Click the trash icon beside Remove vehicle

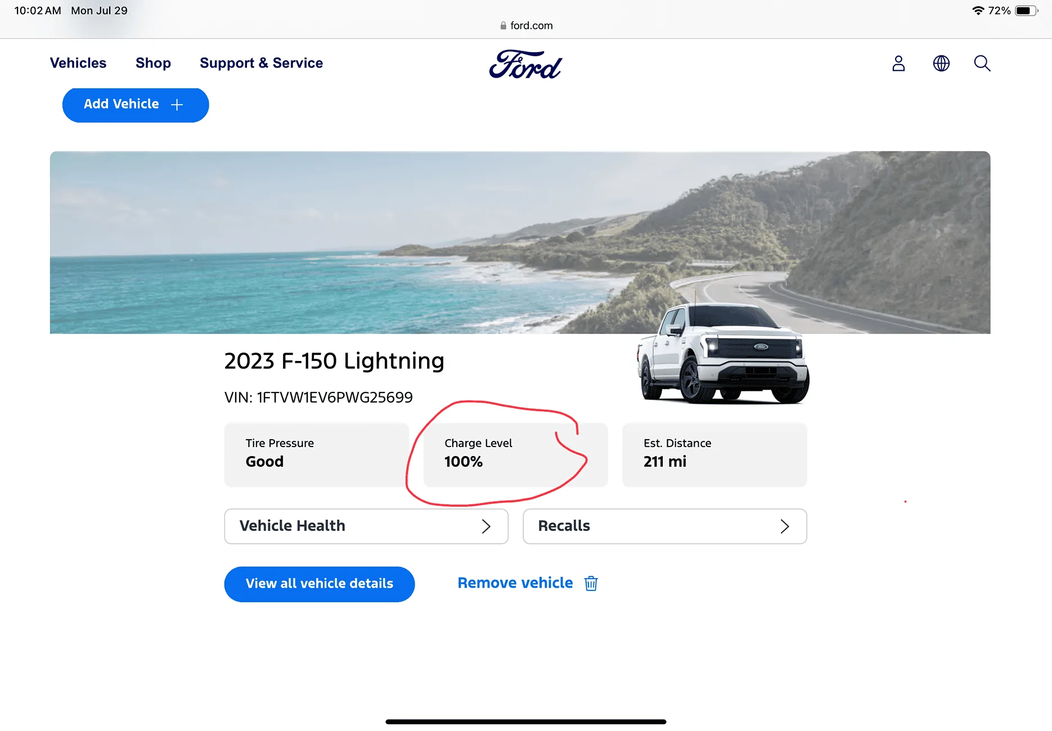pos(591,584)
